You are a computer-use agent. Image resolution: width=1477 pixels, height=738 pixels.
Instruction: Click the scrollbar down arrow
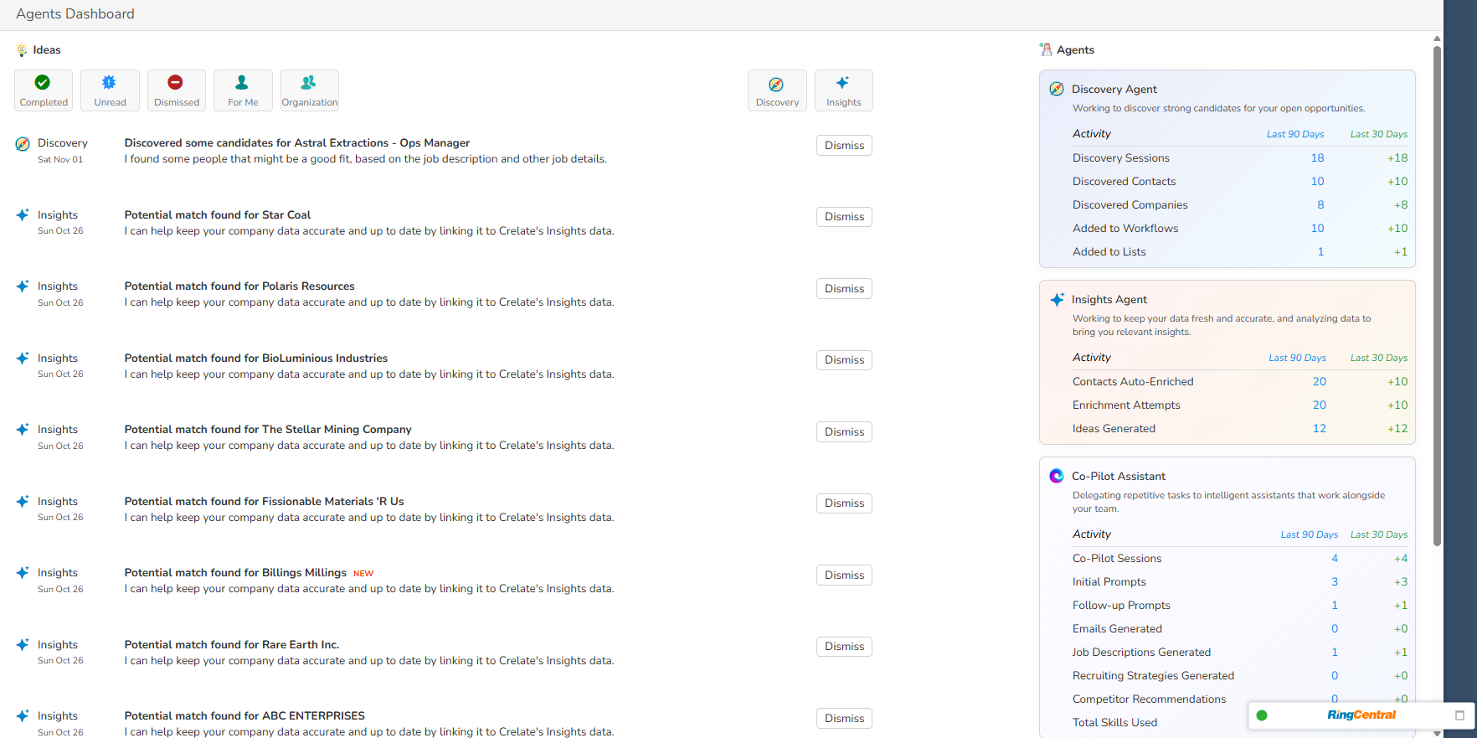click(x=1438, y=733)
